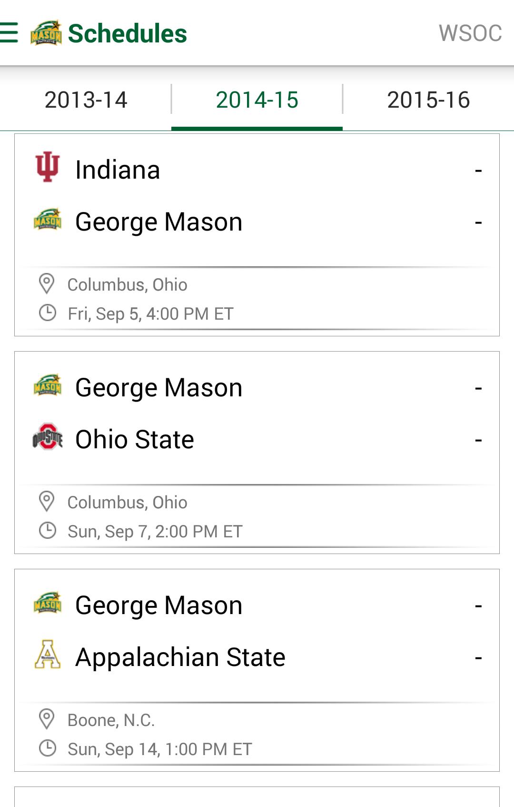Open the Ohio State team name
The height and width of the screenshot is (807, 514).
pyautogui.click(x=135, y=439)
